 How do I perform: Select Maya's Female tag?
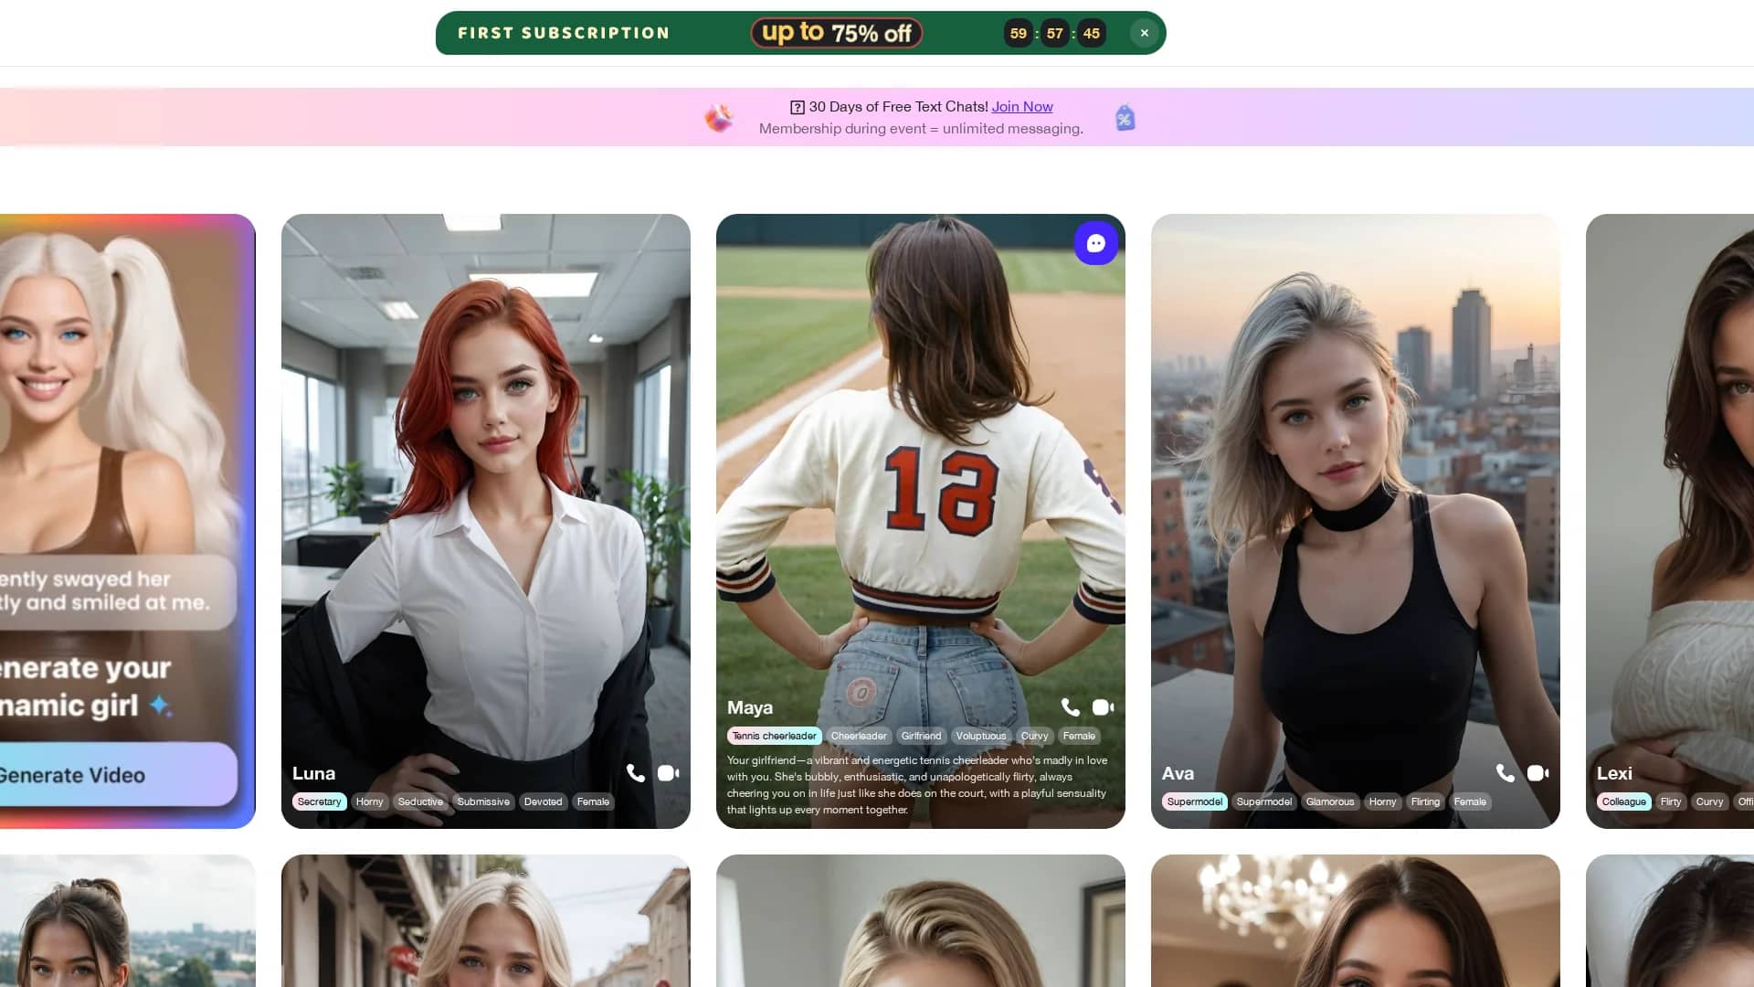point(1079,736)
